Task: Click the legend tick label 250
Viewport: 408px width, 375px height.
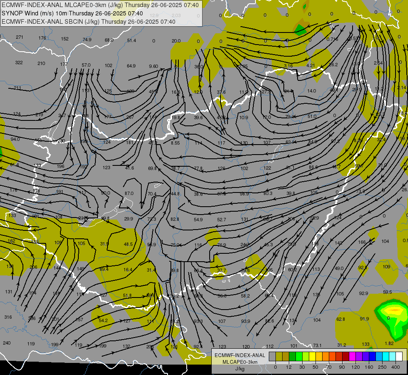Action: coord(382,367)
